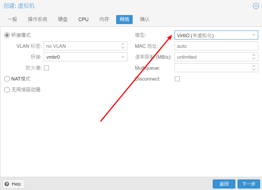Adjust the Multiqueue spinner arrows
262x190 pixels.
(254, 68)
